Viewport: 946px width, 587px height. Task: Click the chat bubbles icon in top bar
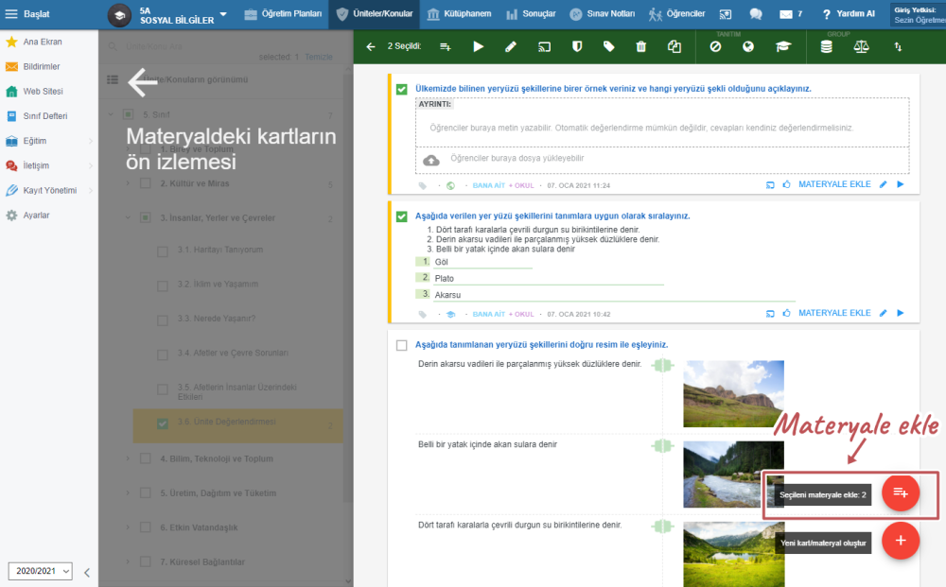(x=755, y=14)
